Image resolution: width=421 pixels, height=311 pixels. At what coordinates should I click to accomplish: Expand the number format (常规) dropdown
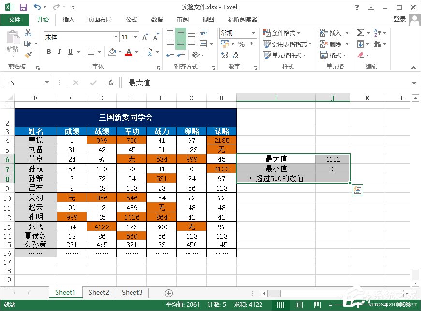point(253,33)
